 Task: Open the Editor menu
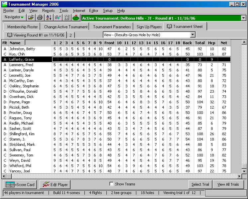(x=94, y=11)
